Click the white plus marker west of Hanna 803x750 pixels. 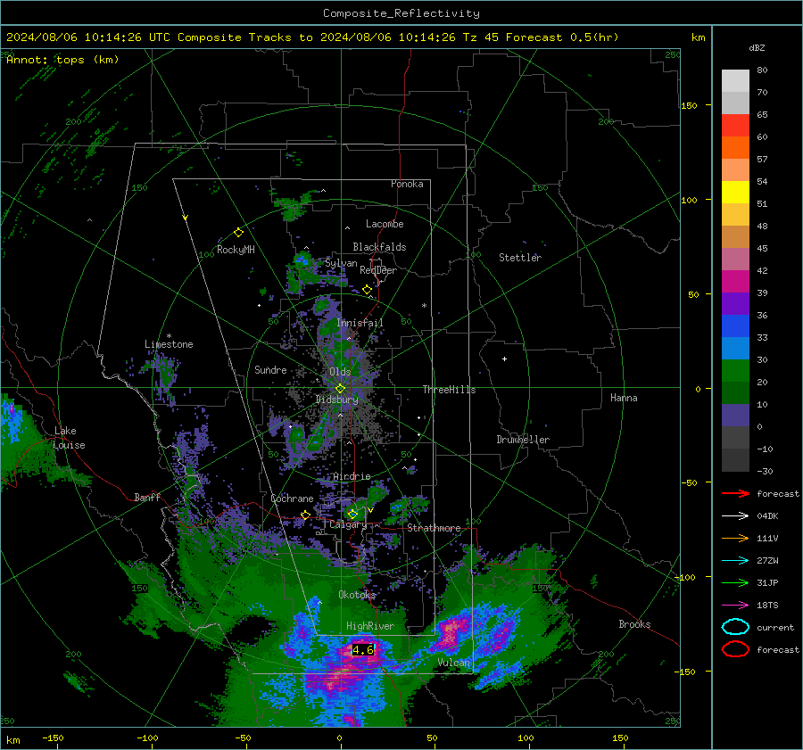504,359
